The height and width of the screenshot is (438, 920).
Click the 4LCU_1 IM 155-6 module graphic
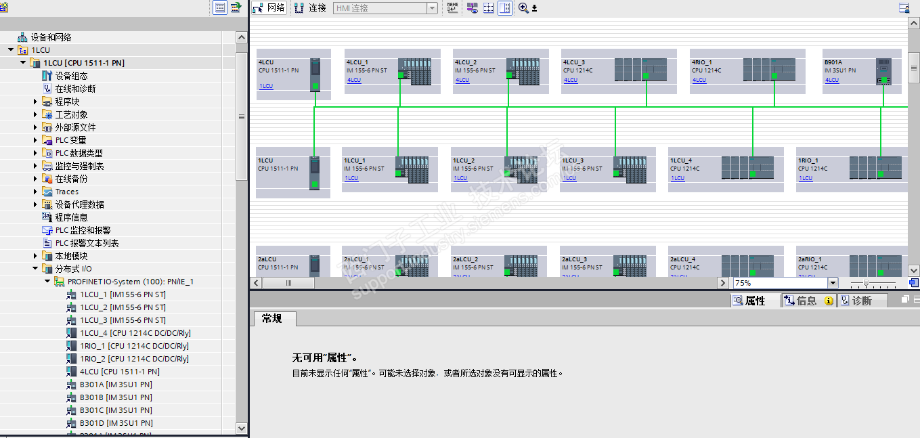point(414,71)
